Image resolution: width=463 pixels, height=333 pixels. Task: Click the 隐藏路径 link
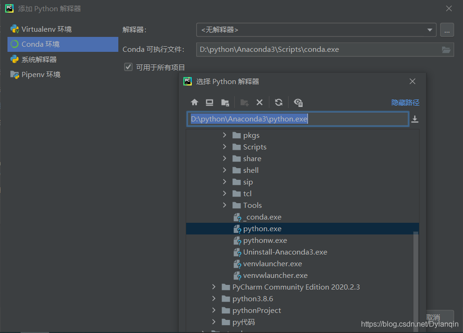click(405, 103)
